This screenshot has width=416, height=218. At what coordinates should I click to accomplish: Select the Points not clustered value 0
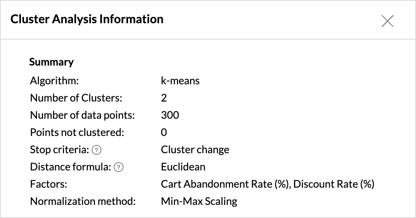coord(163,132)
